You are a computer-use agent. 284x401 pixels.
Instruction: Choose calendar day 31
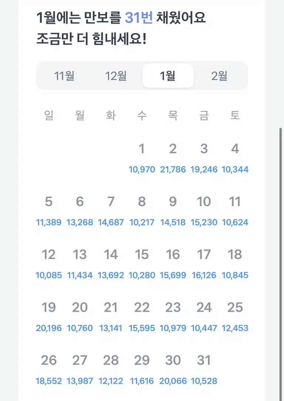tap(204, 370)
